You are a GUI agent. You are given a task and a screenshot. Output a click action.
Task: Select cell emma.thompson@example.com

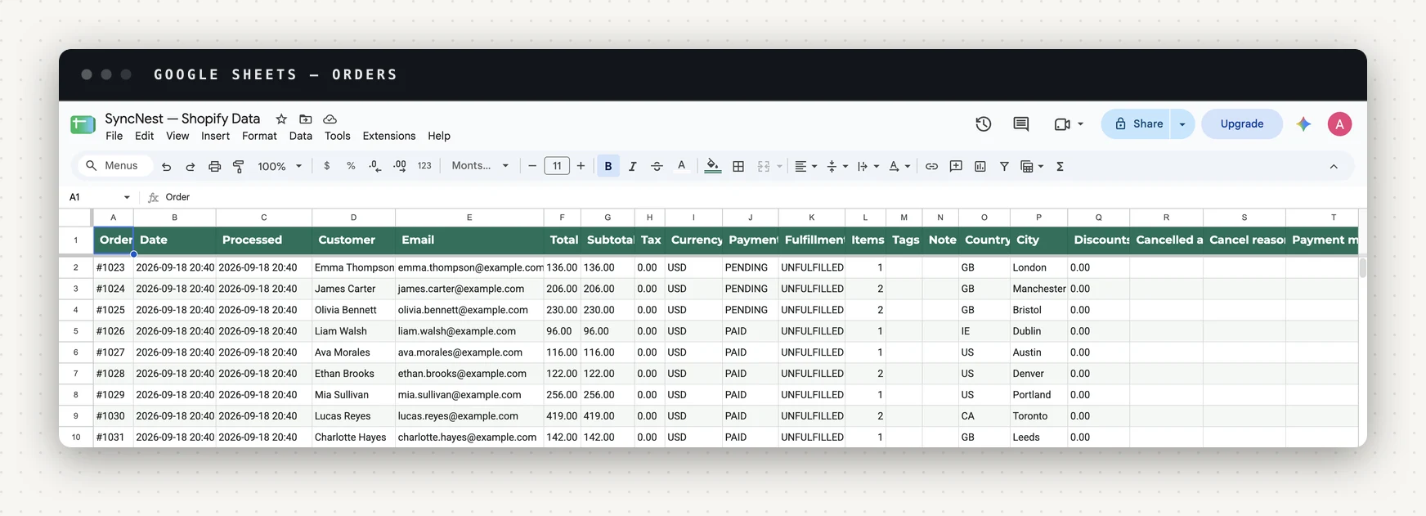469,267
